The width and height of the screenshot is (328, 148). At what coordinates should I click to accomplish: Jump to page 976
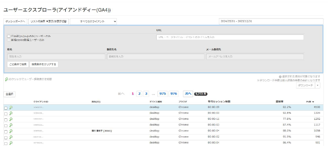pyautogui.click(x=174, y=94)
